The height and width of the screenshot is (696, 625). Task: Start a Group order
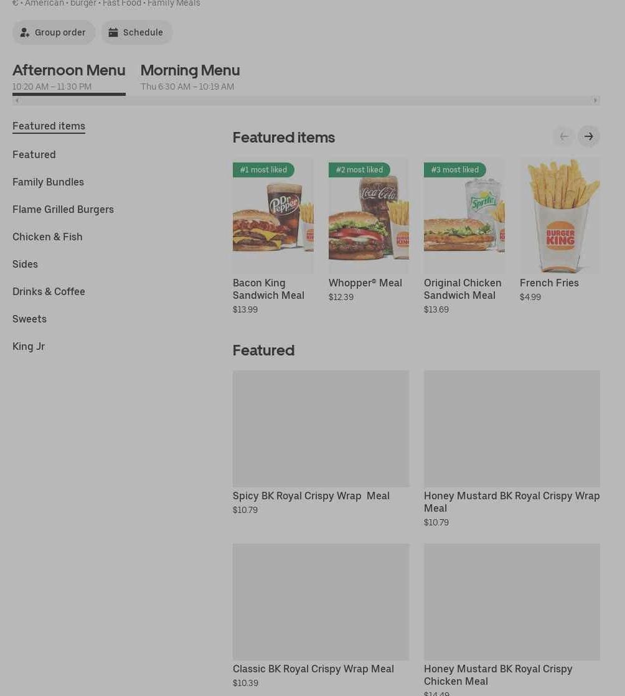coord(54,32)
